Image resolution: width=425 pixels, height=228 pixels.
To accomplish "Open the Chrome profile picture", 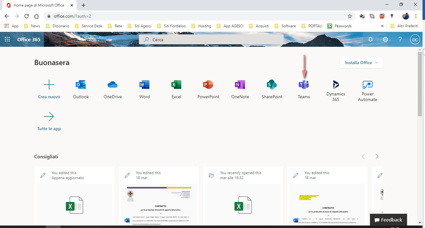I will (406, 16).
